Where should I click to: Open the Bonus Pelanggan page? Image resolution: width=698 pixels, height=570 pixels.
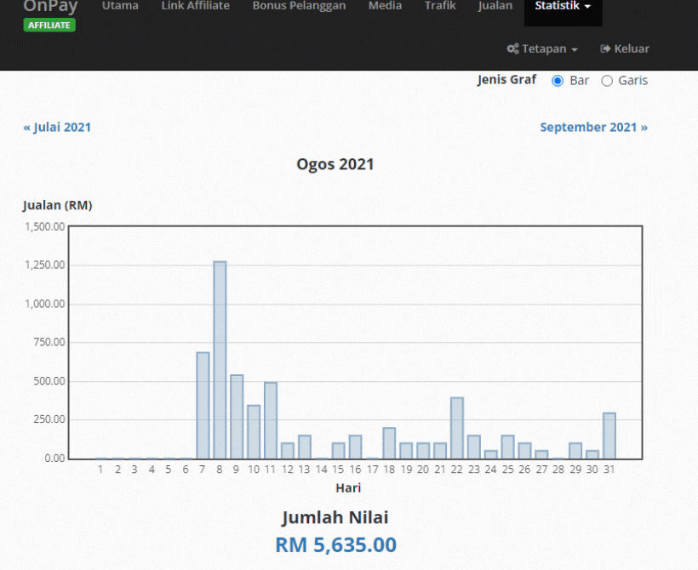[299, 7]
